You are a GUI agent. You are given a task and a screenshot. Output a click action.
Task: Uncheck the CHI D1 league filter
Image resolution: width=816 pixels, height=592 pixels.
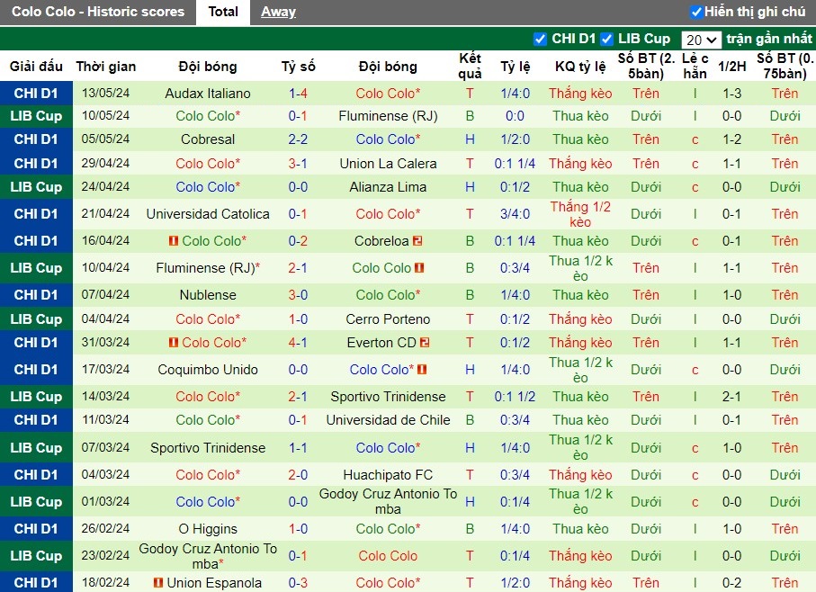point(540,39)
